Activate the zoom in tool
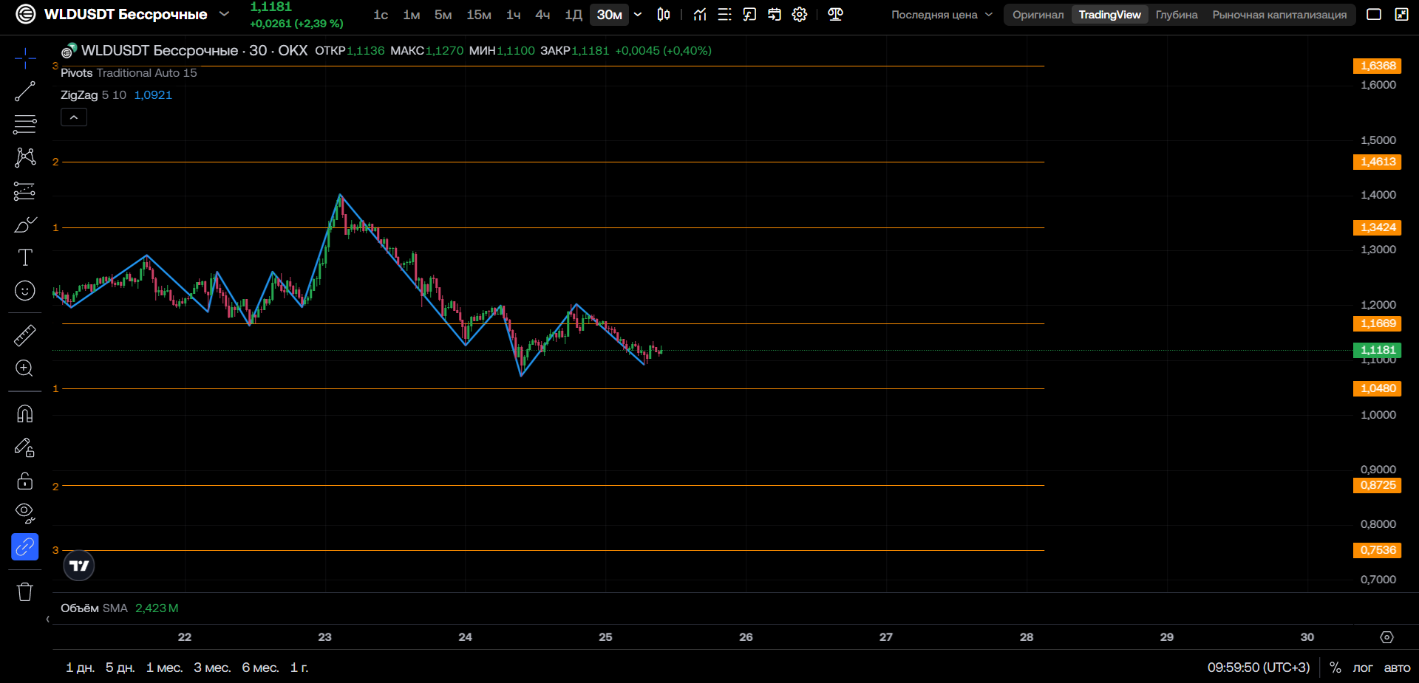 coord(24,368)
